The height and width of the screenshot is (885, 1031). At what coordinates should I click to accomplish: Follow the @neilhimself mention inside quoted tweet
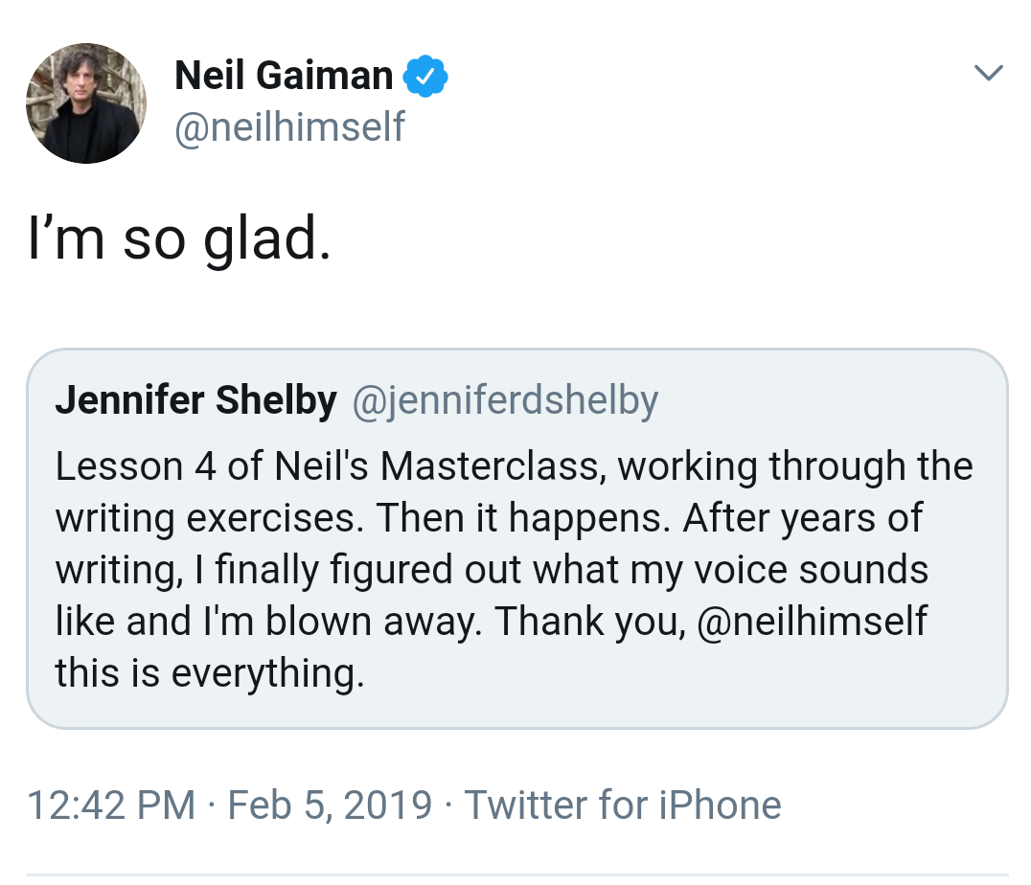click(813, 622)
